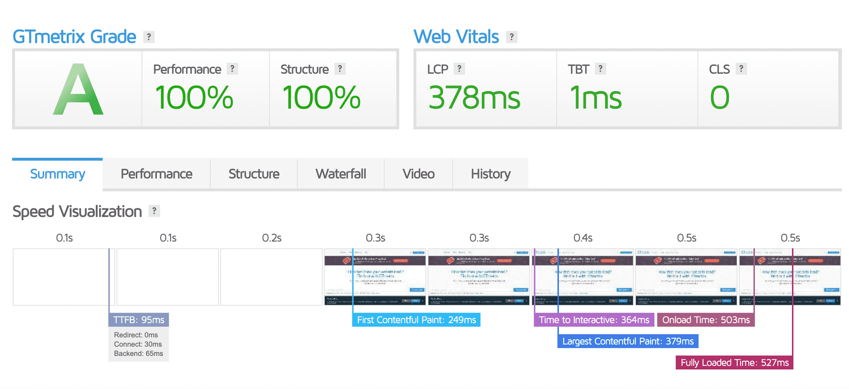Open the Video tab
849x389 pixels.
pos(418,174)
